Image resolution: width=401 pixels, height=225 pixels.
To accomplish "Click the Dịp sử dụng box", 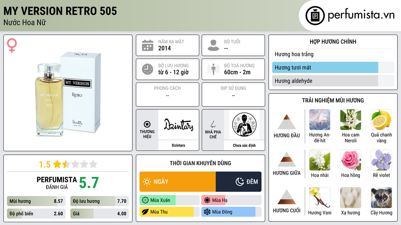I will coord(233,95).
